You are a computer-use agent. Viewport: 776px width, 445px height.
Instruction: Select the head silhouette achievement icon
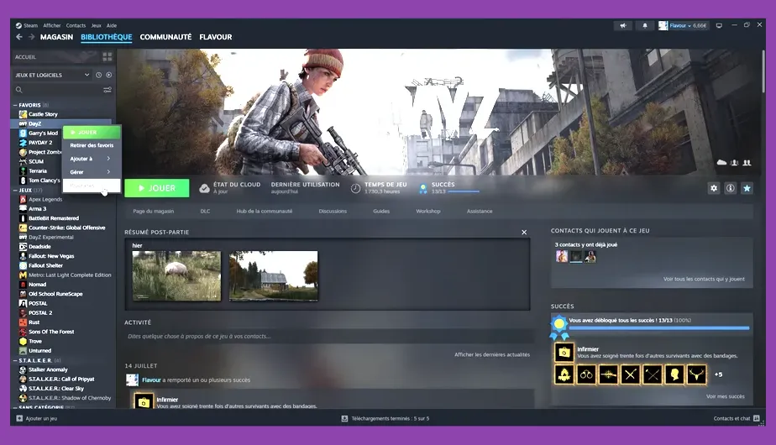click(674, 374)
